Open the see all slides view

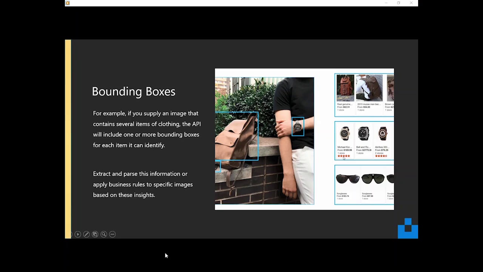click(95, 234)
